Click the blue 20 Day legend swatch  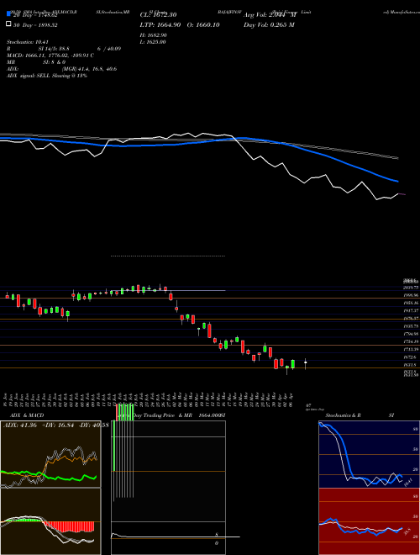[x=8, y=14]
